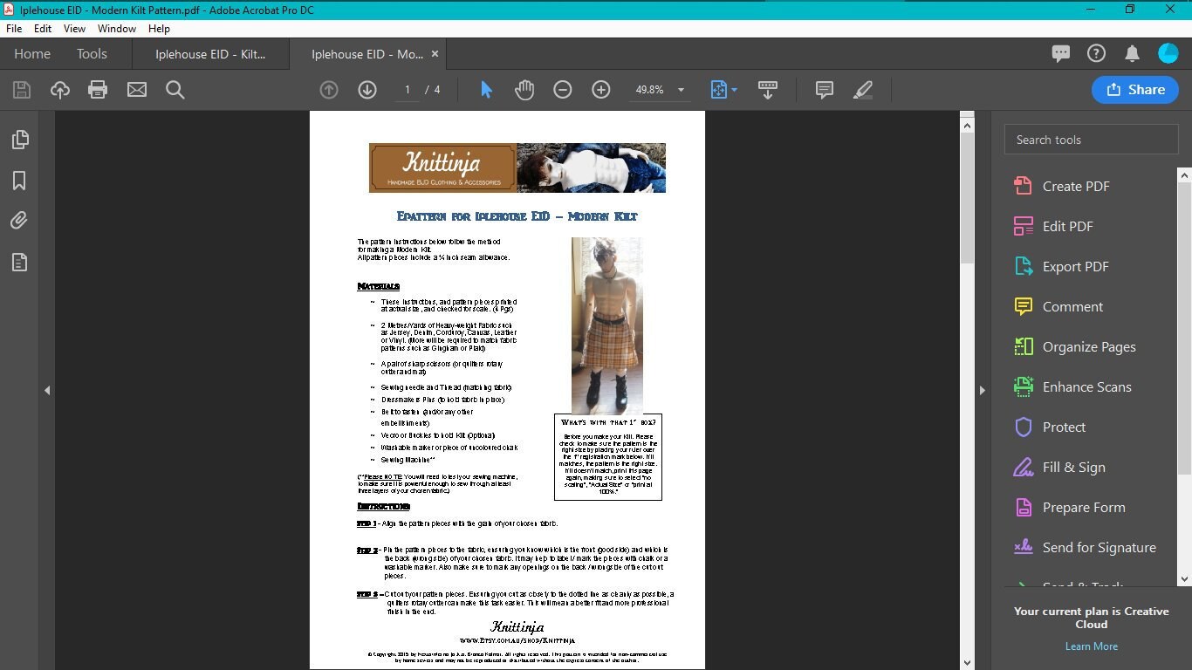Open chat notifications bubble icon
Image resolution: width=1192 pixels, height=670 pixels.
point(1061,54)
